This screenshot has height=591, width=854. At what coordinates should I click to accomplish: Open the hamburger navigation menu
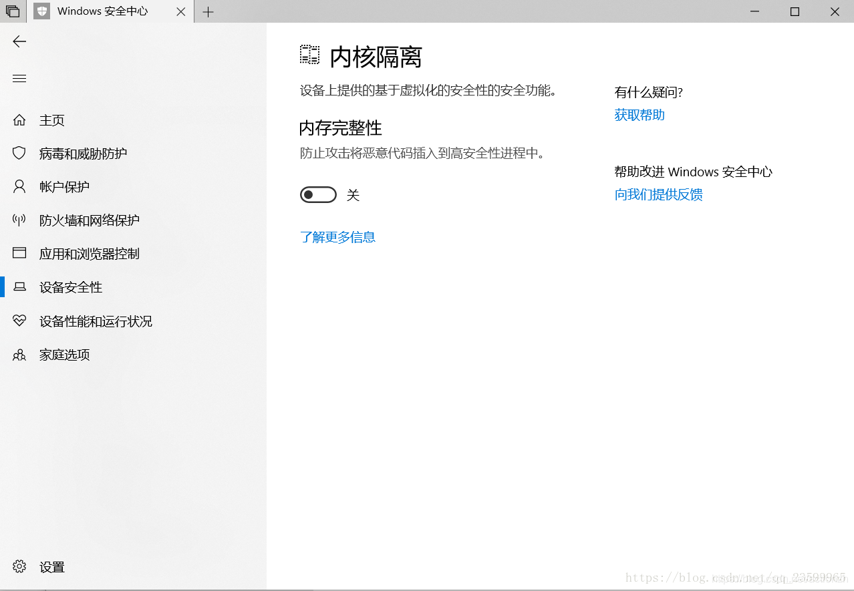(x=19, y=79)
